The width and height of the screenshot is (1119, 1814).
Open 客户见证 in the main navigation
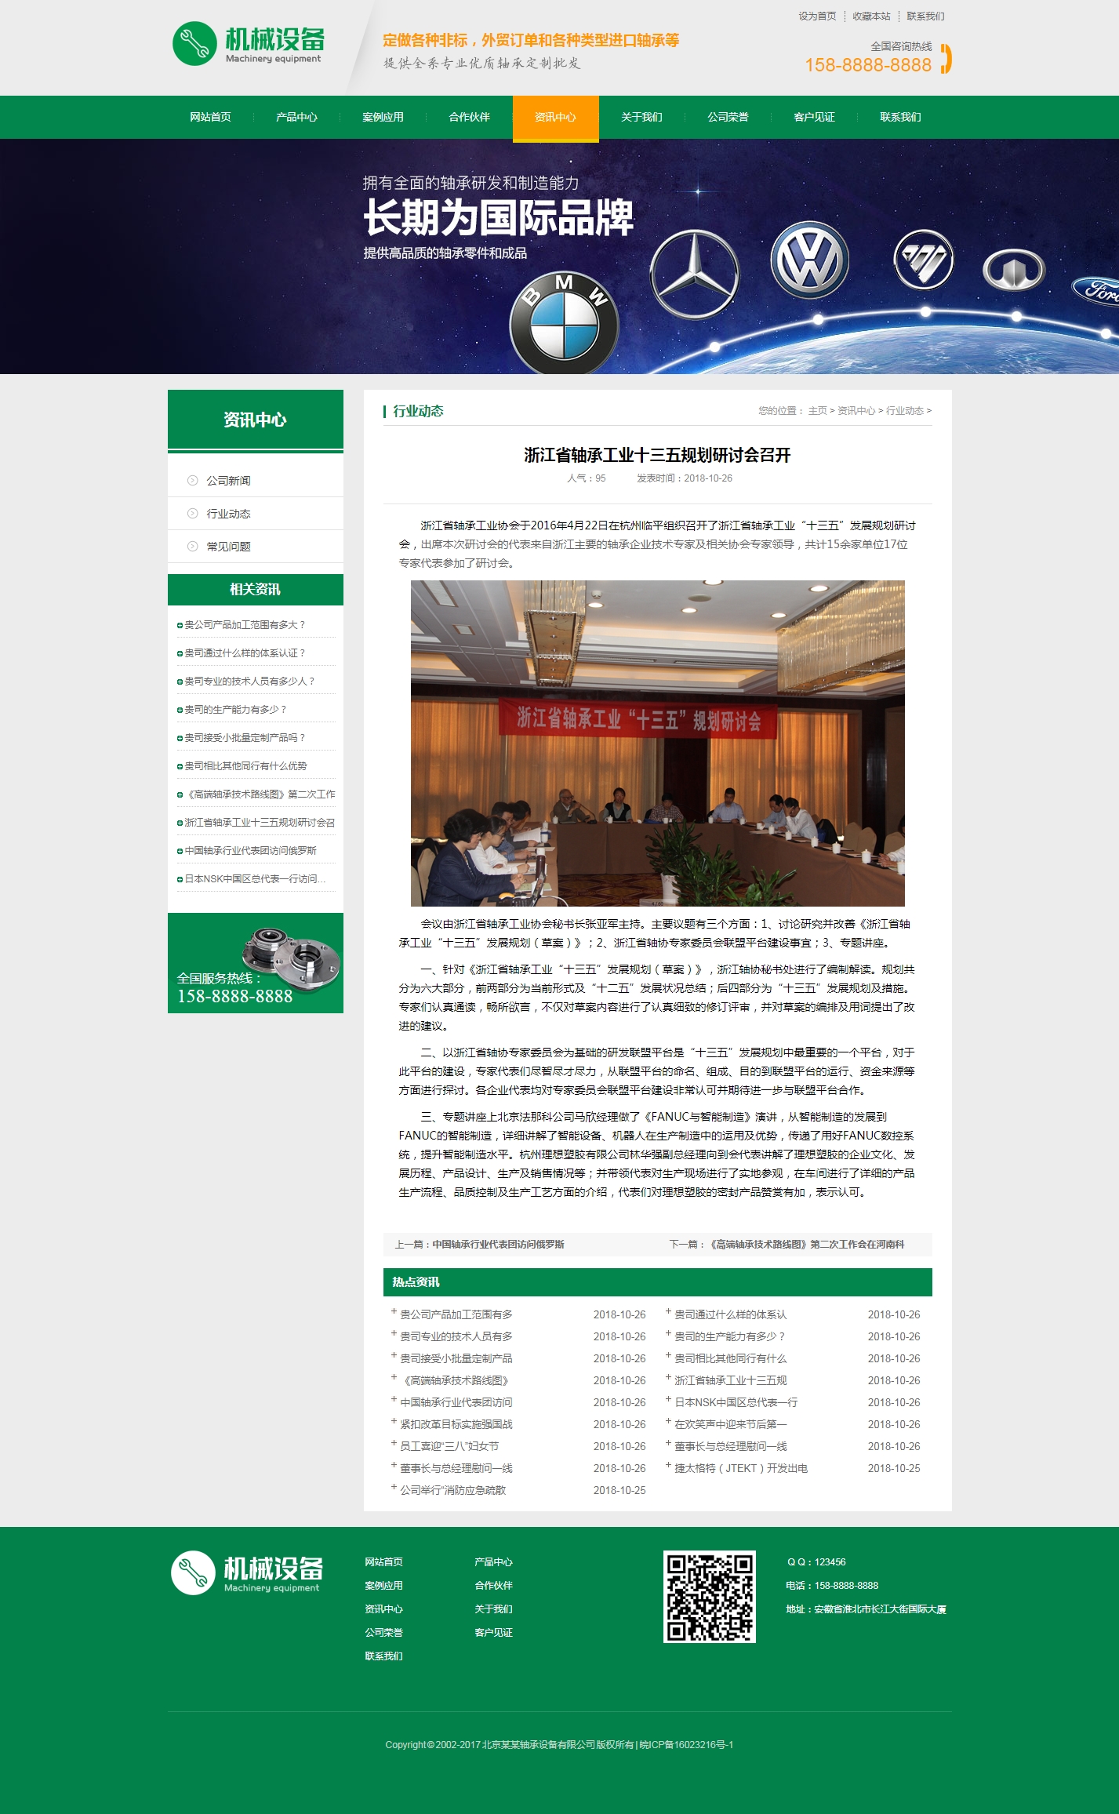point(814,117)
